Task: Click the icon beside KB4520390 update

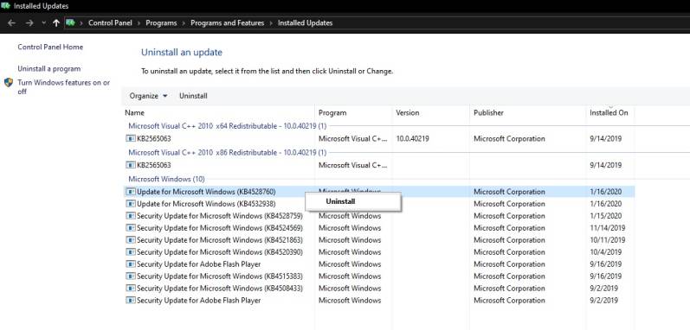Action: point(130,252)
